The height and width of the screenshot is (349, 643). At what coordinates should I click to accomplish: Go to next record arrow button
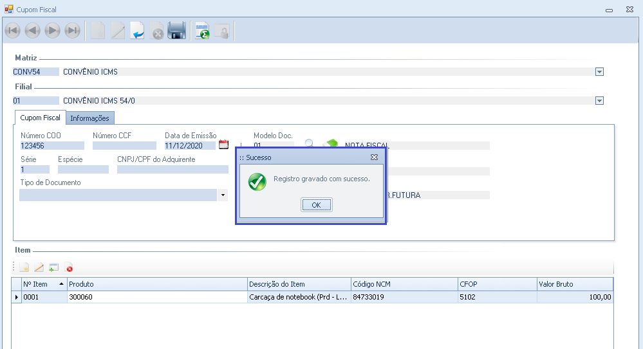(52, 31)
